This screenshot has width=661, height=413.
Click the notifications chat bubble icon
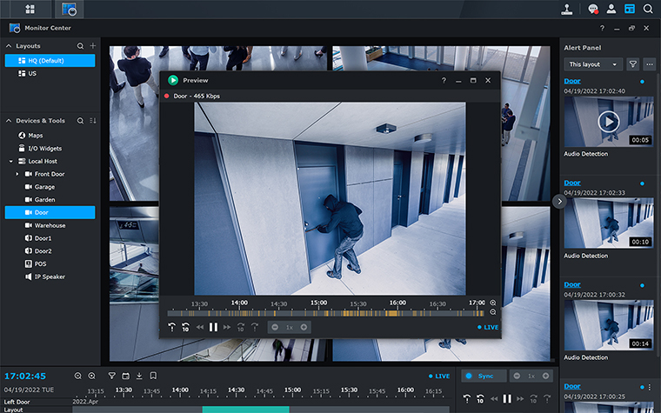tap(593, 10)
